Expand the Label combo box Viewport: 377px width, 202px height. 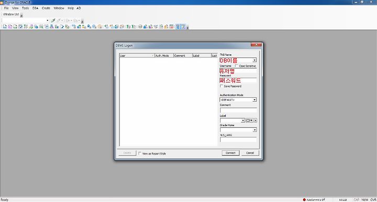tap(243, 120)
